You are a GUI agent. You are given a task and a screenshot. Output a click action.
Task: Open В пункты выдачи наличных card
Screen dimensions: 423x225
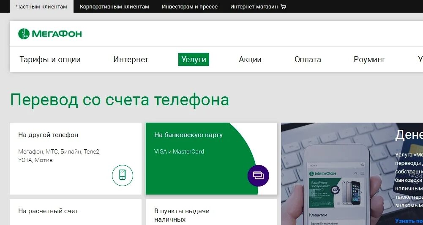[x=211, y=212]
